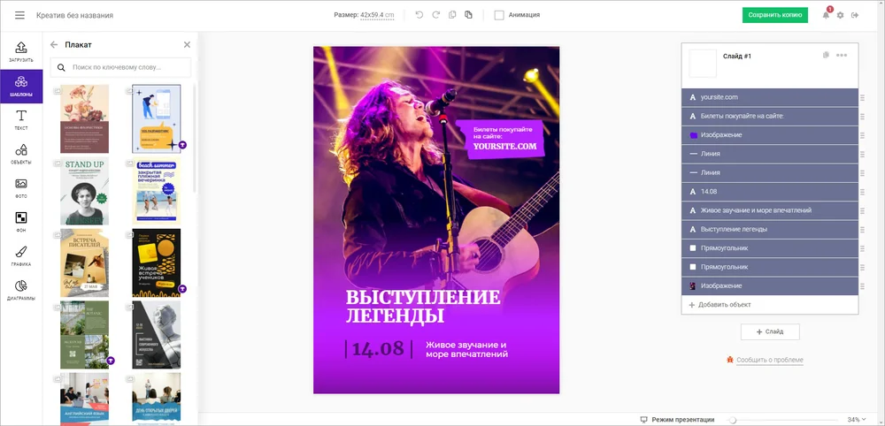Click the logout exit icon
This screenshot has width=885, height=426.
[x=855, y=15]
